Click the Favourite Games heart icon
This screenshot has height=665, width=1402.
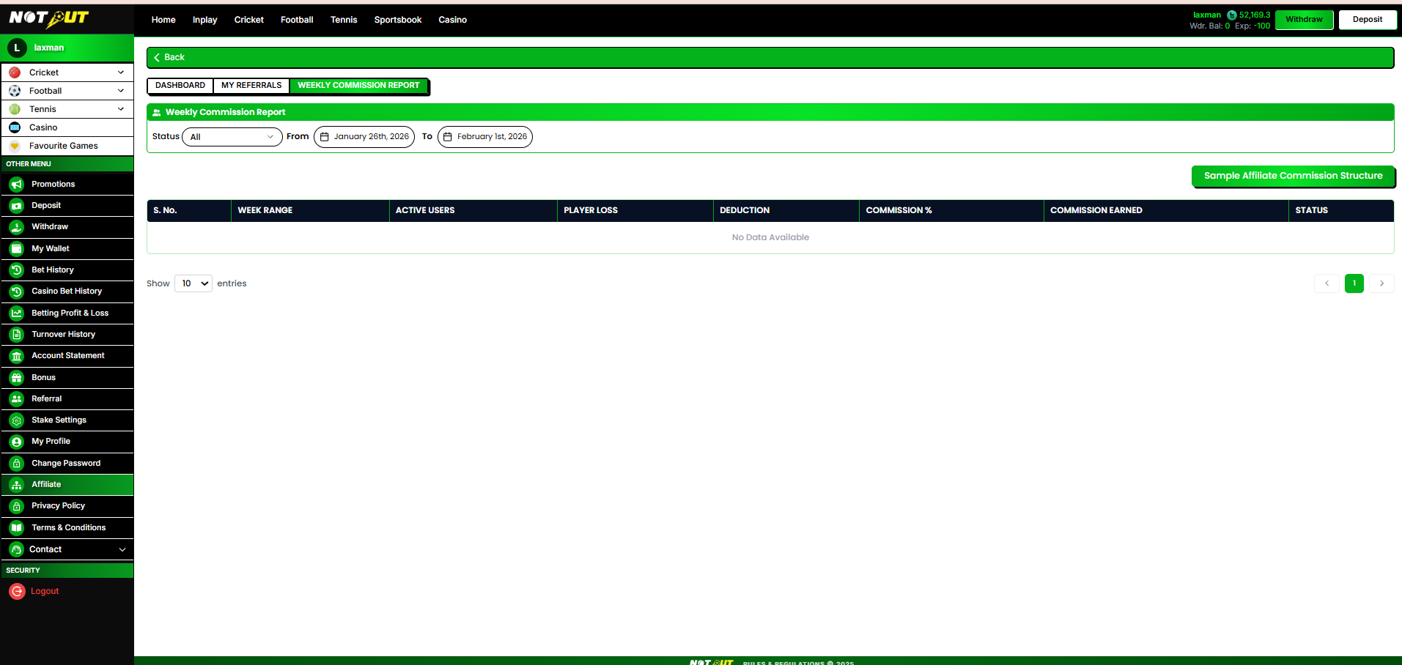[x=15, y=146]
